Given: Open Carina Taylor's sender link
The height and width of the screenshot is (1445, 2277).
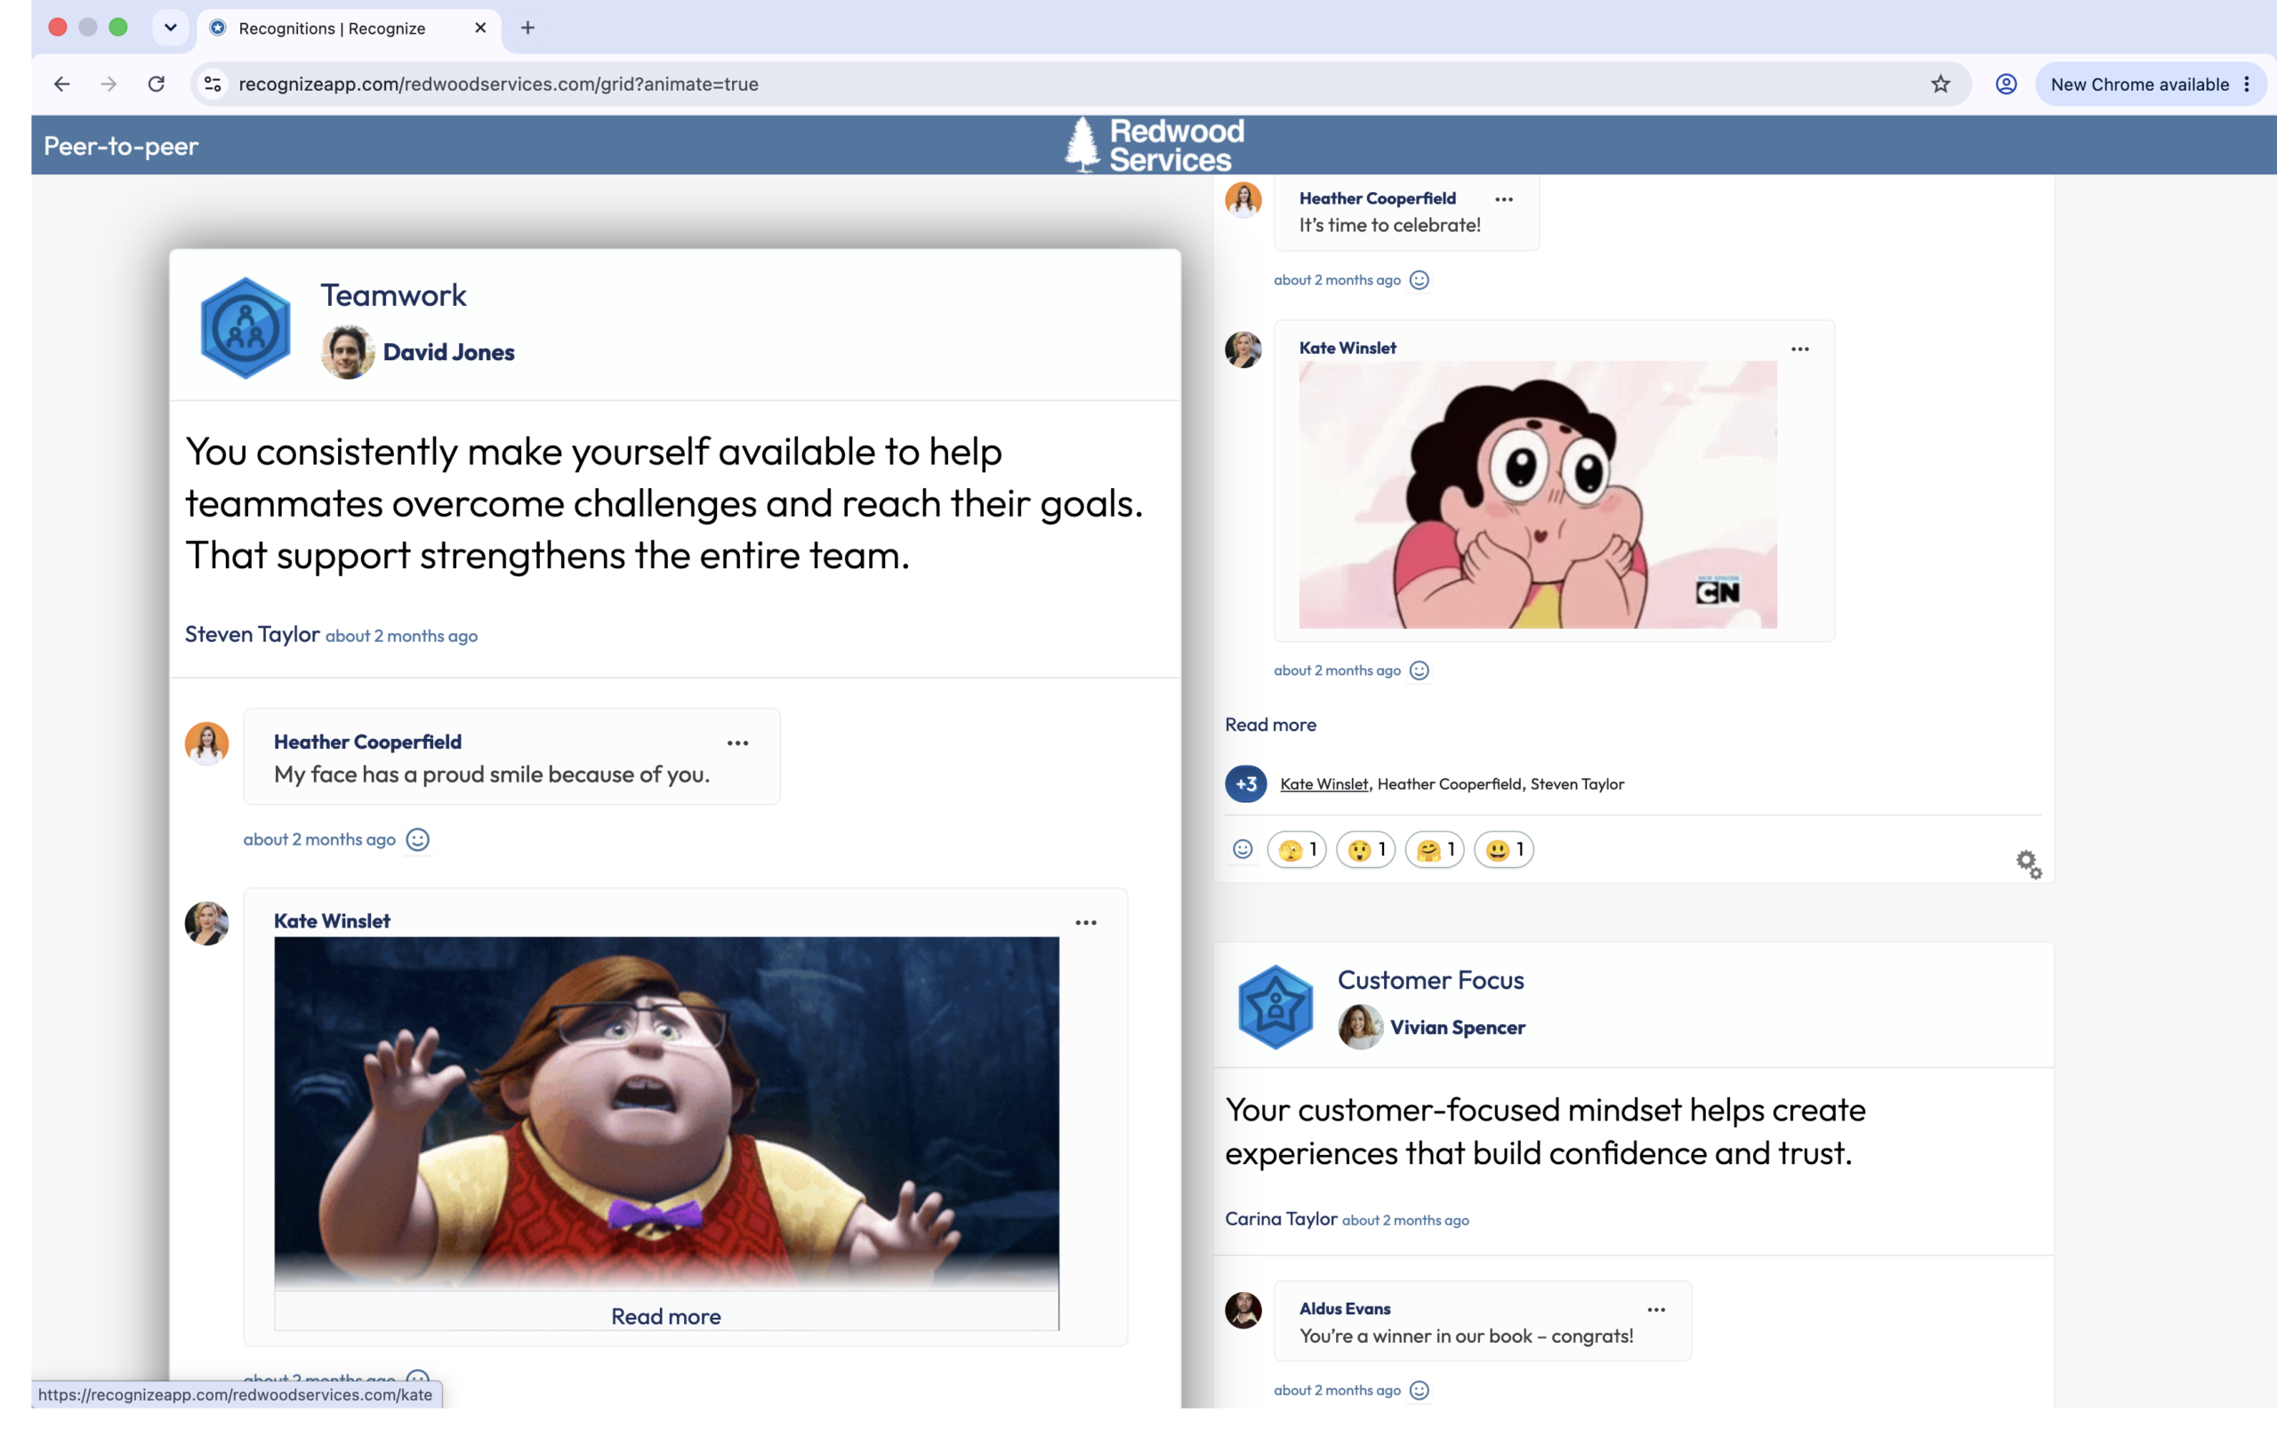Looking at the screenshot, I should pyautogui.click(x=1282, y=1219).
